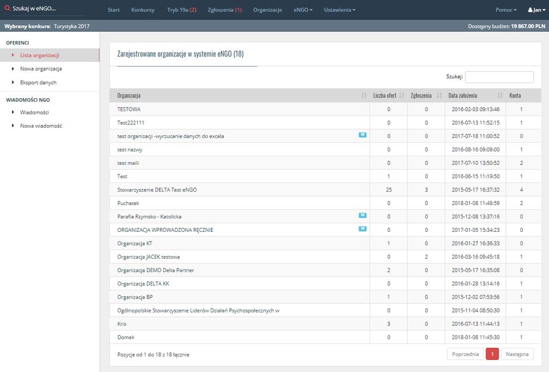
Task: Click the Konta column header
Action: pyautogui.click(x=515, y=95)
